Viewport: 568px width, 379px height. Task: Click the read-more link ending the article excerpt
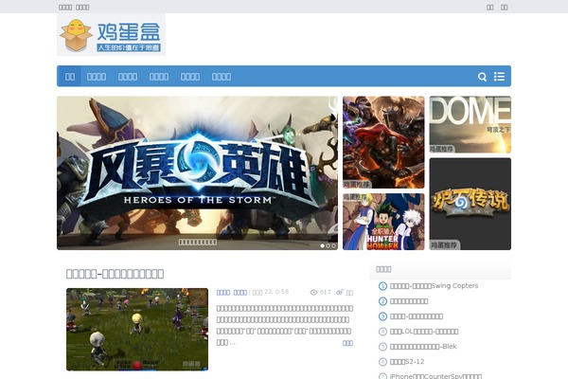coord(347,343)
